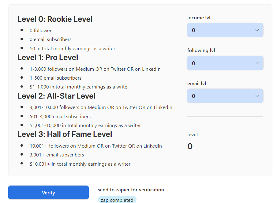Click the '$10,001+ in total monthly earnings' line

(x=80, y=164)
